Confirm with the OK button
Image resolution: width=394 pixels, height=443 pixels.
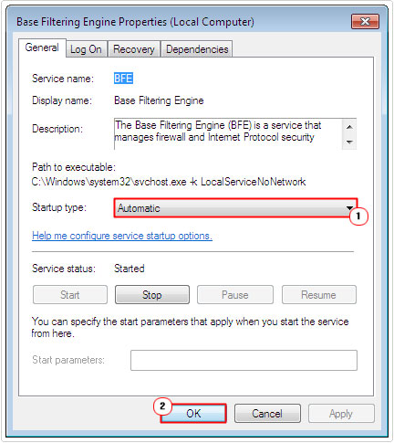pos(193,414)
